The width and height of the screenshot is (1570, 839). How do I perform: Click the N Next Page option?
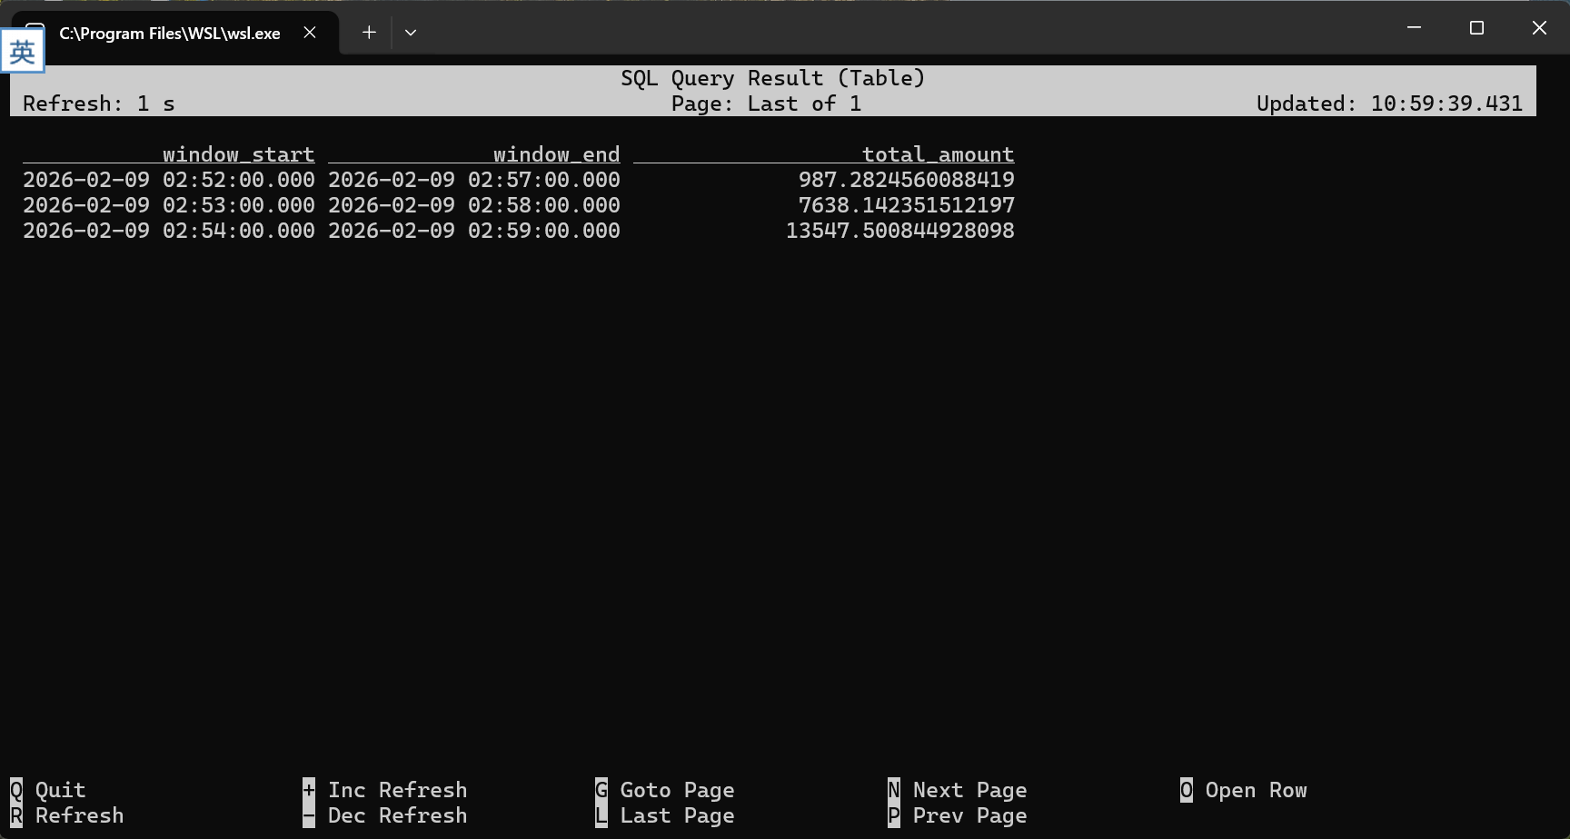[x=959, y=790]
